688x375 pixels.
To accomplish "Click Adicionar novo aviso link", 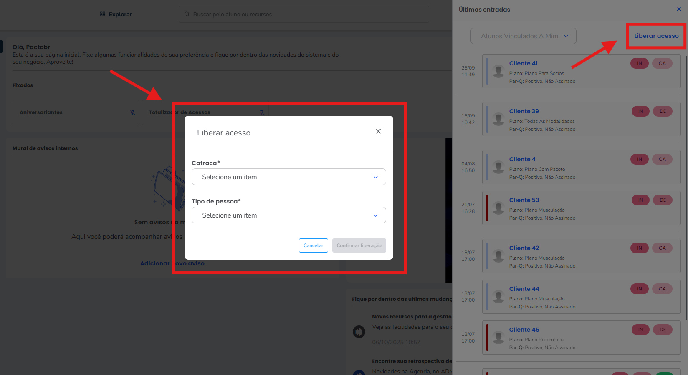I will pyautogui.click(x=172, y=263).
